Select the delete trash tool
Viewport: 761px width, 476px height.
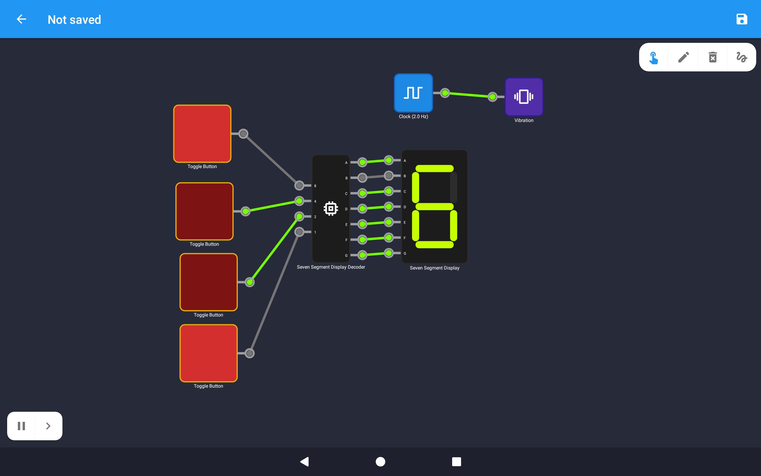pyautogui.click(x=713, y=57)
